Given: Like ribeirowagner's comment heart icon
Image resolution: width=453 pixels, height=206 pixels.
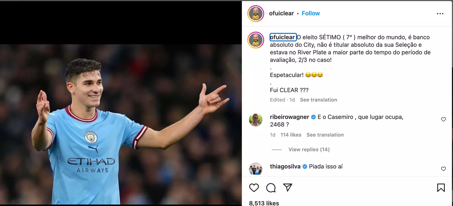Looking at the screenshot, I should [x=444, y=119].
